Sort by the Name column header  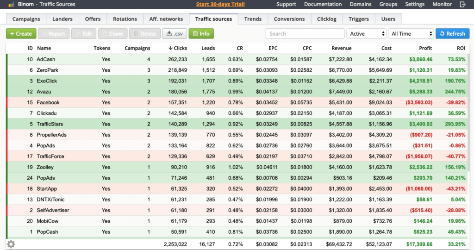click(44, 48)
